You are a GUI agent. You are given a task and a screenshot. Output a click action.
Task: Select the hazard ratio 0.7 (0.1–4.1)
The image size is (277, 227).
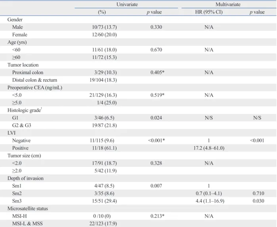tap(209, 194)
